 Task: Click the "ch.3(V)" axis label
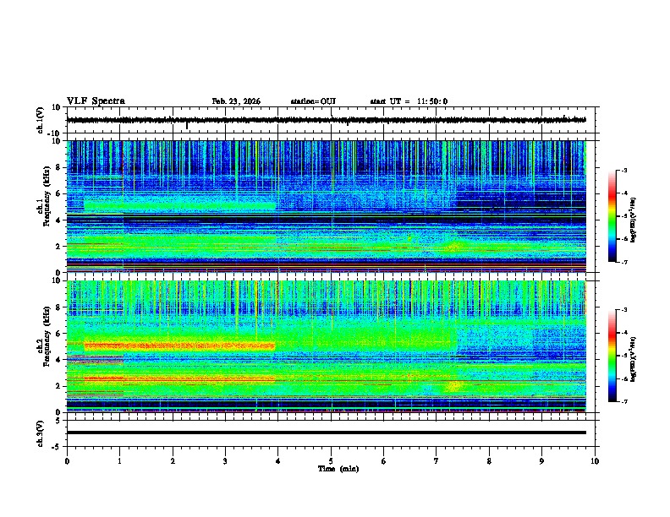[x=41, y=433]
